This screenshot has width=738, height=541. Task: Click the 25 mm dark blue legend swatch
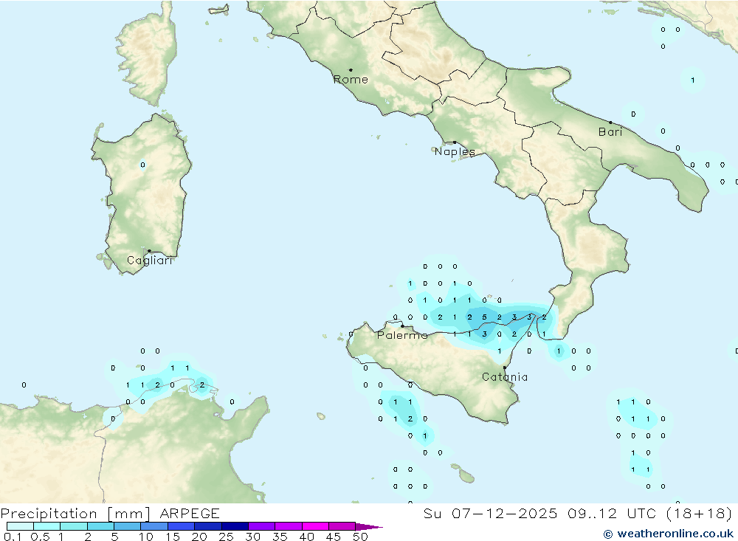(x=235, y=526)
